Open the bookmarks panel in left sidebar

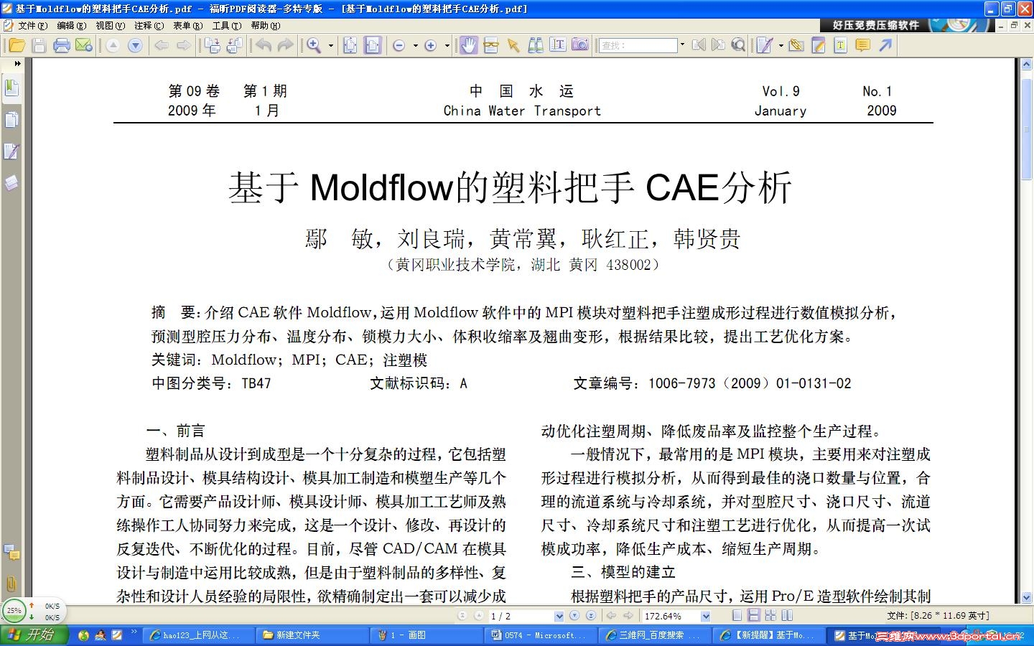(11, 88)
